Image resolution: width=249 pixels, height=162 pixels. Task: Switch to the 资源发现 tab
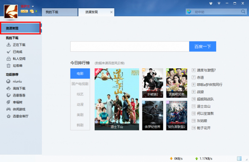(96, 12)
